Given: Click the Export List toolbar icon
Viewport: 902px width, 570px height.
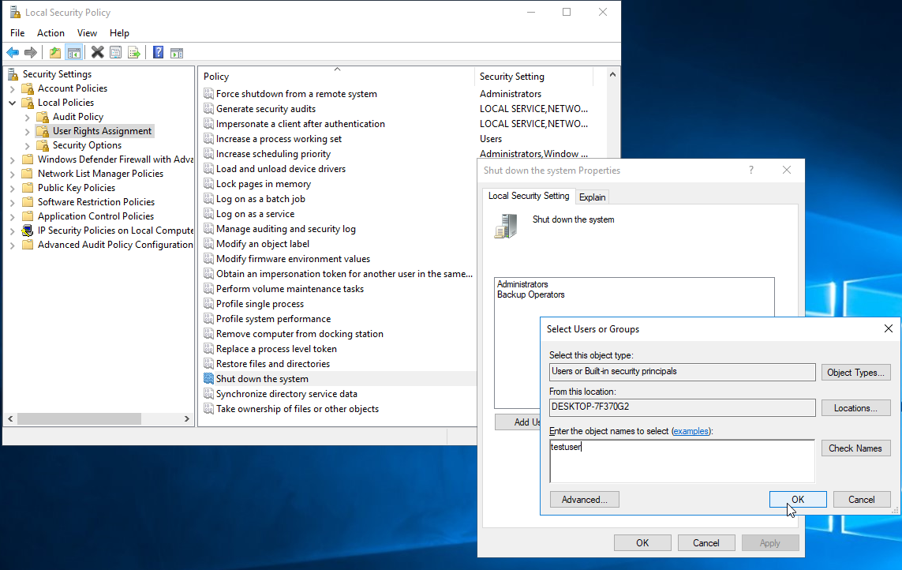Looking at the screenshot, I should tap(134, 53).
